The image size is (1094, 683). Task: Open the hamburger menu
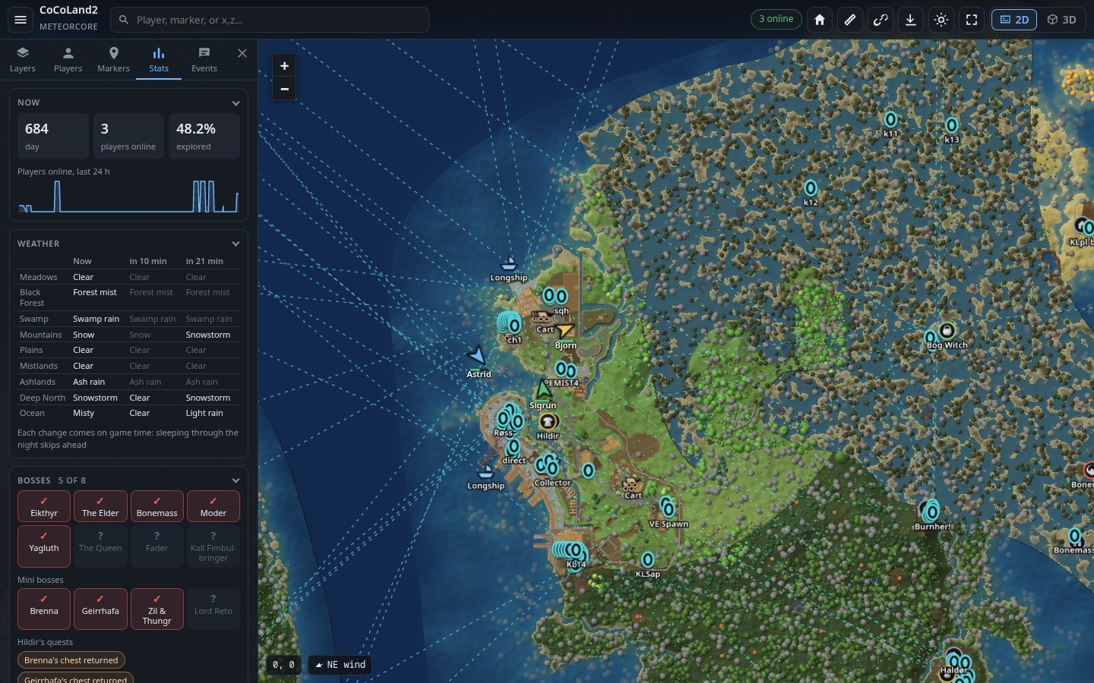[x=21, y=20]
